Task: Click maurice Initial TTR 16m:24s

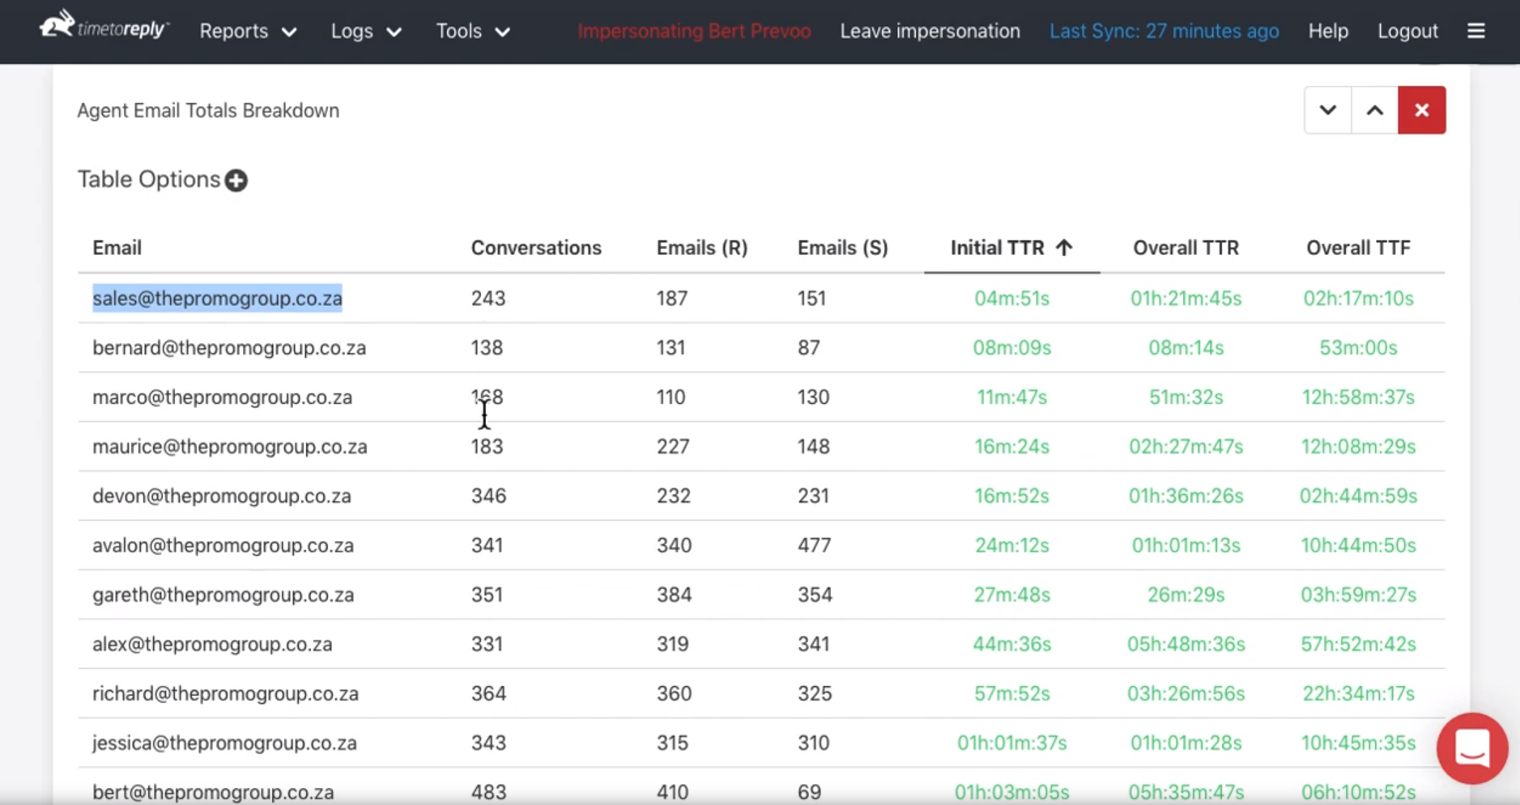Action: click(1011, 446)
